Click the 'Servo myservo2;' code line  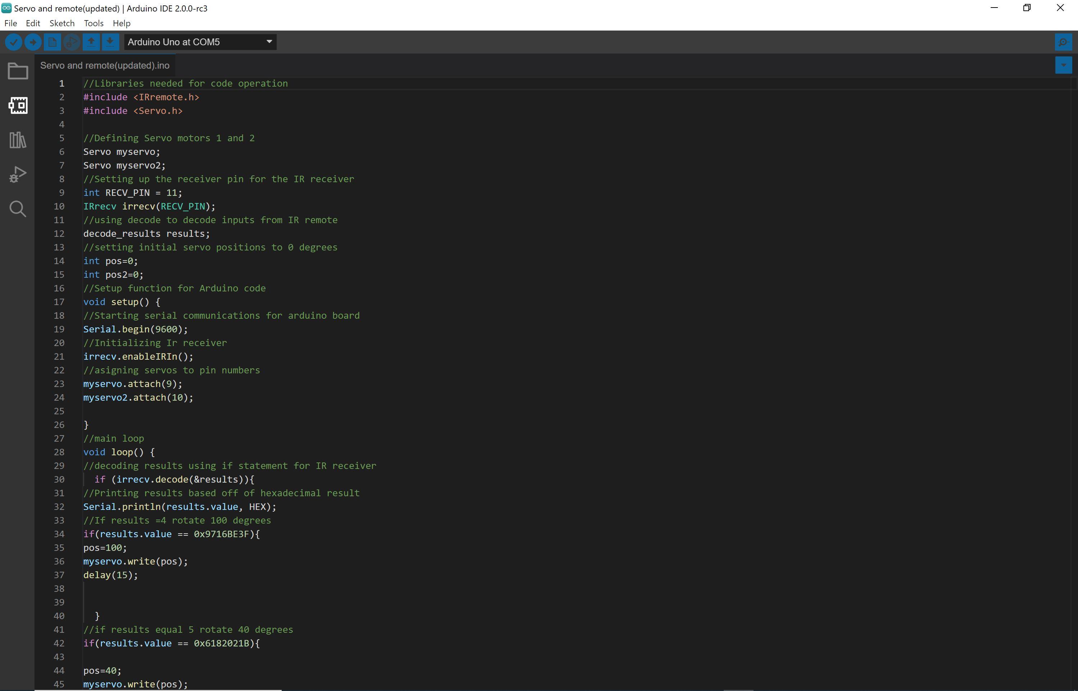click(x=124, y=166)
